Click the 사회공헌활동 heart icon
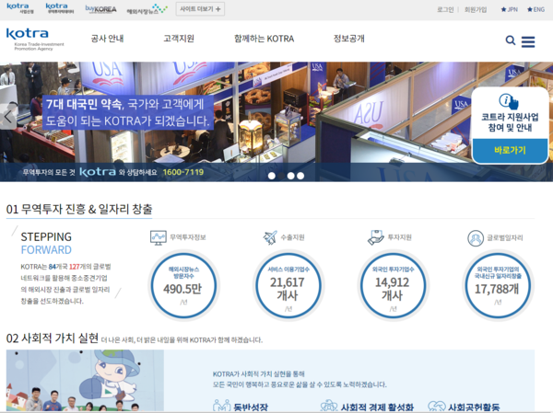Screen dimensions: 553x413 [436, 407]
